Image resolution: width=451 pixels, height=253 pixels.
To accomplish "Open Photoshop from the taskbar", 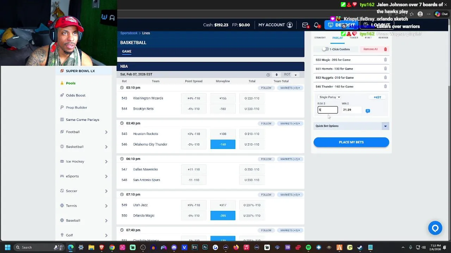I will [x=205, y=247].
